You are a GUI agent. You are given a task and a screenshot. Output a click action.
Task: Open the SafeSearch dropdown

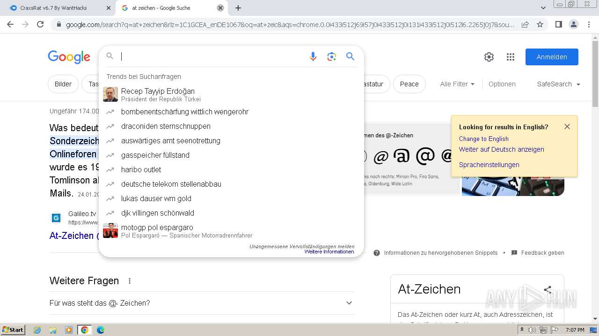click(559, 84)
